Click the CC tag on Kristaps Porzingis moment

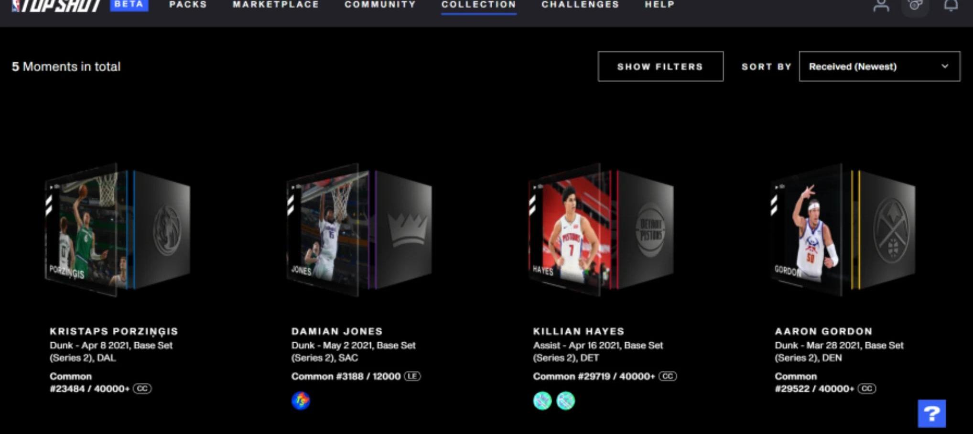point(142,389)
